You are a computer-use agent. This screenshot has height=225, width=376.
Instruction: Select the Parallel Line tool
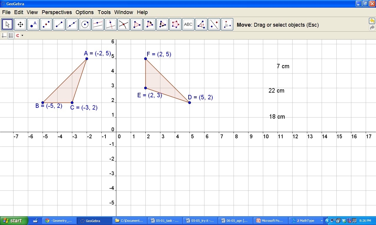tap(98, 25)
